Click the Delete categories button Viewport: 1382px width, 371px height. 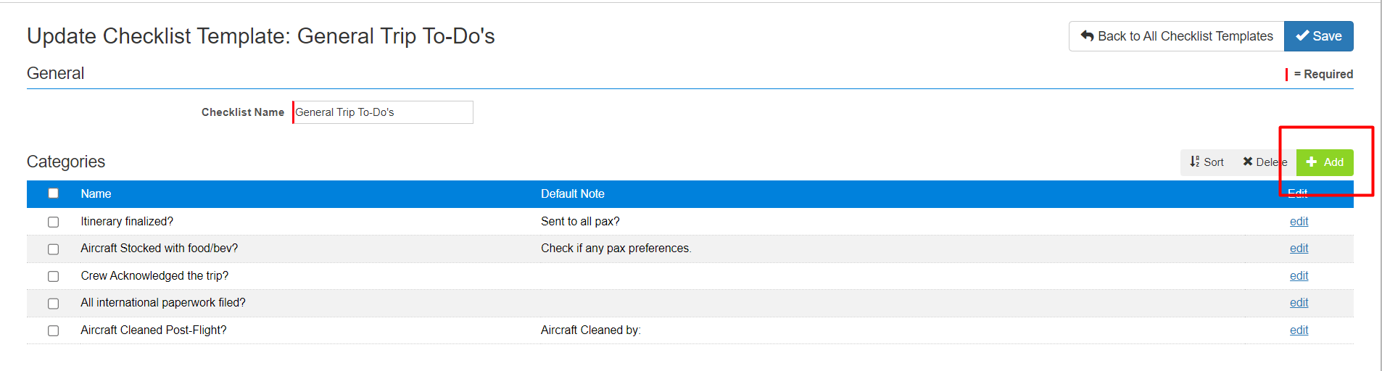[1265, 162]
